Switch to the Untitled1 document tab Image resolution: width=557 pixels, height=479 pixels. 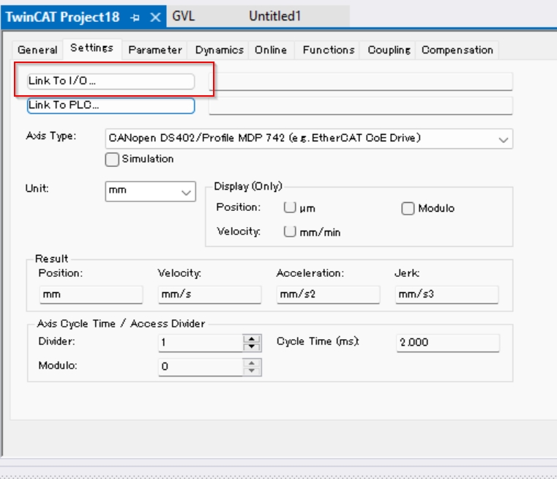(274, 16)
